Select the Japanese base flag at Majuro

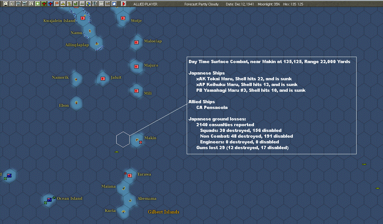coord(136,67)
